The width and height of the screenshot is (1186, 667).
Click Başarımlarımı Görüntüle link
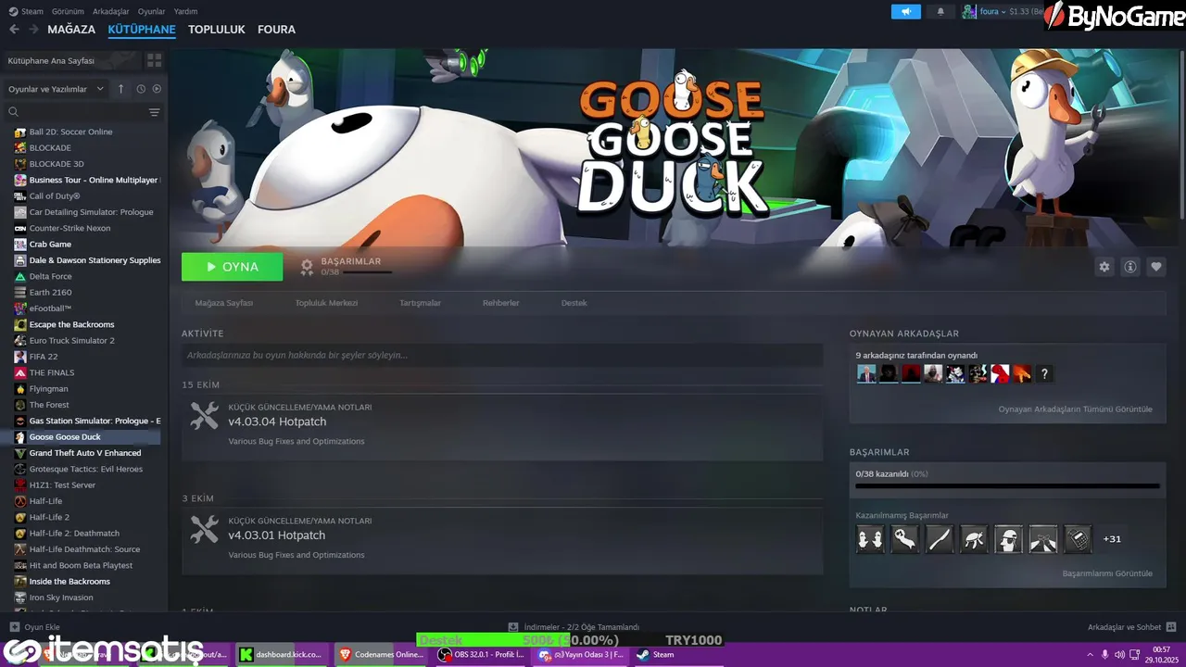pos(1107,573)
